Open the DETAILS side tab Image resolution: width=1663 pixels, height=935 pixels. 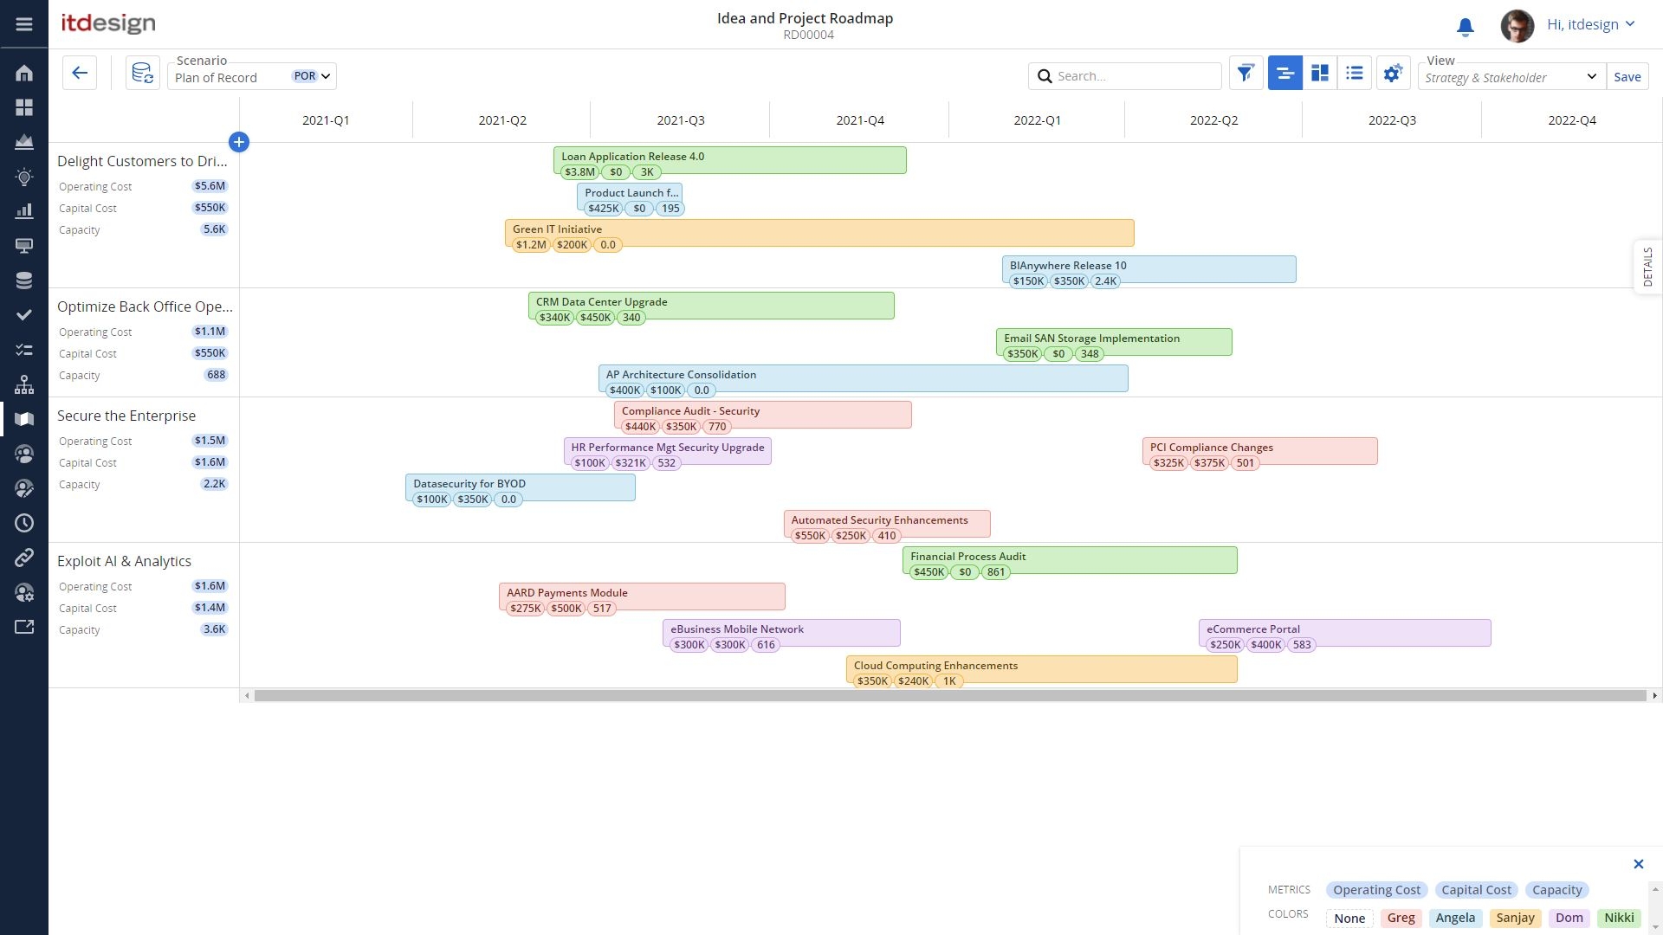(1647, 267)
